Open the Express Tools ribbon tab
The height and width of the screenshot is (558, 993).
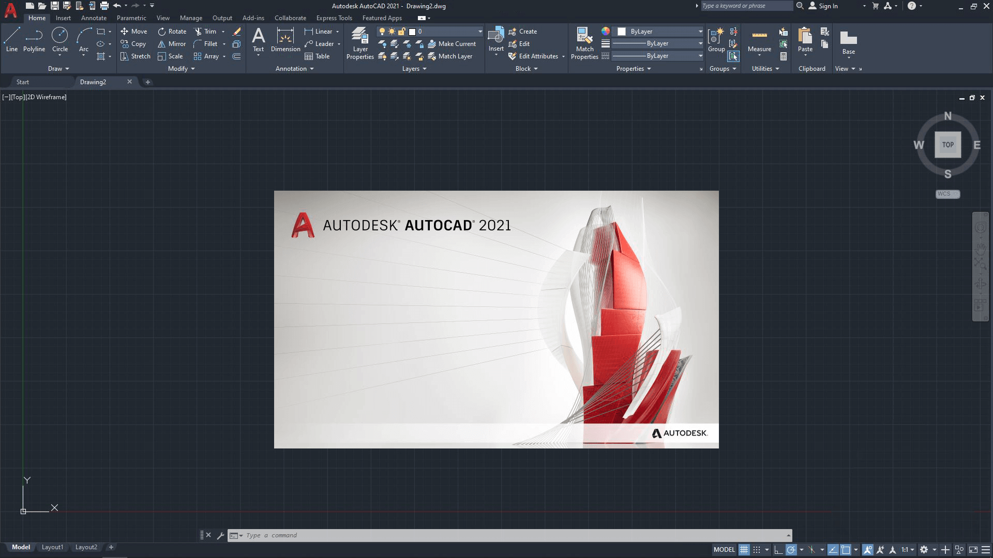(334, 18)
